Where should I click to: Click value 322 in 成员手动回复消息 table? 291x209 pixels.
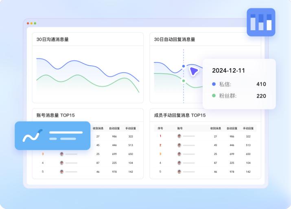[x=248, y=136]
